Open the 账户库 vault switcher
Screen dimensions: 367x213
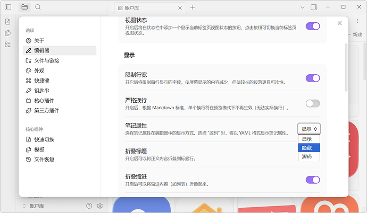37,206
